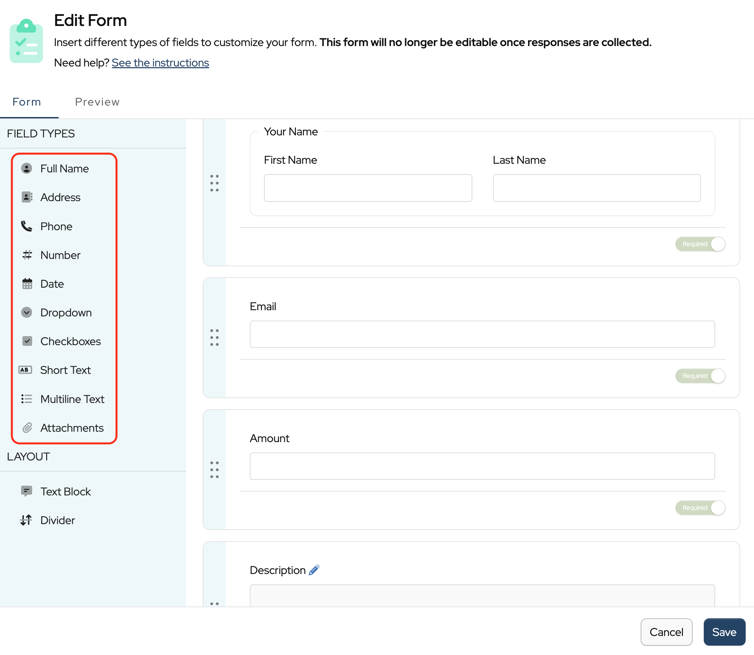Click the Divider layout icon
Screen dimensions: 754x655
click(x=26, y=520)
